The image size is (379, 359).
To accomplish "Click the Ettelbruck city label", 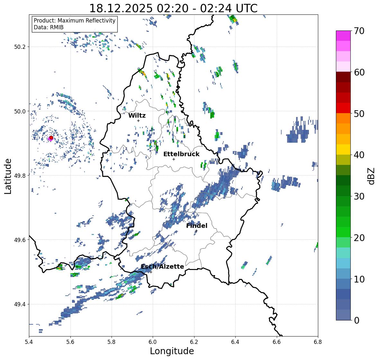I will click(x=181, y=154).
